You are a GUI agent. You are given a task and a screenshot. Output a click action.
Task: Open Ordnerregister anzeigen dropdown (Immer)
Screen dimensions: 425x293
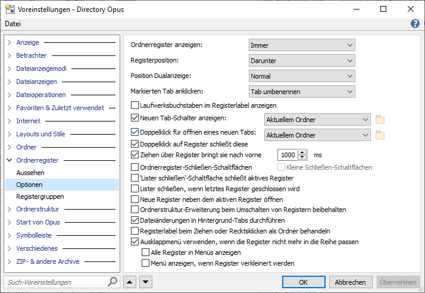[302, 45]
